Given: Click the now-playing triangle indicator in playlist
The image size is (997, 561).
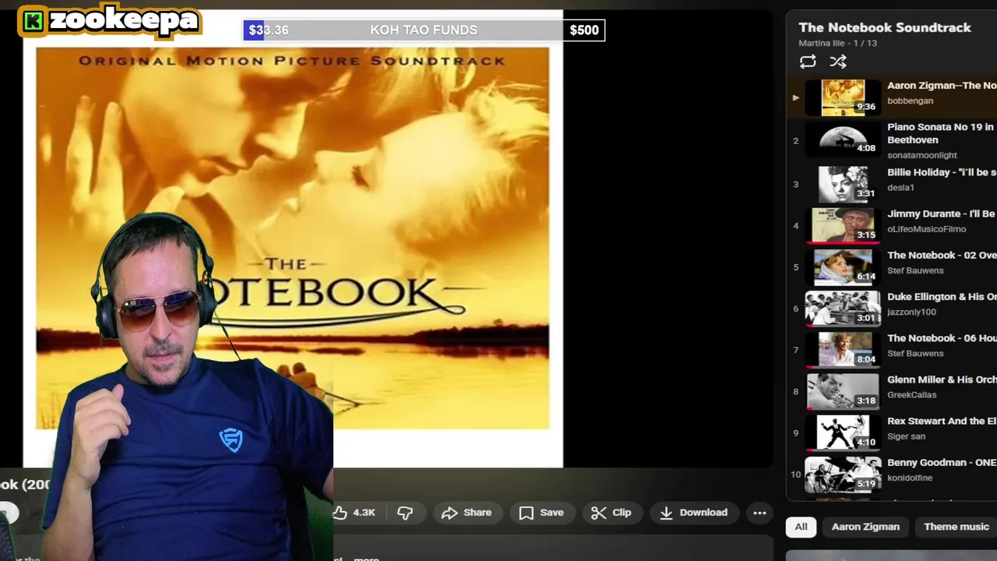Looking at the screenshot, I should [795, 98].
